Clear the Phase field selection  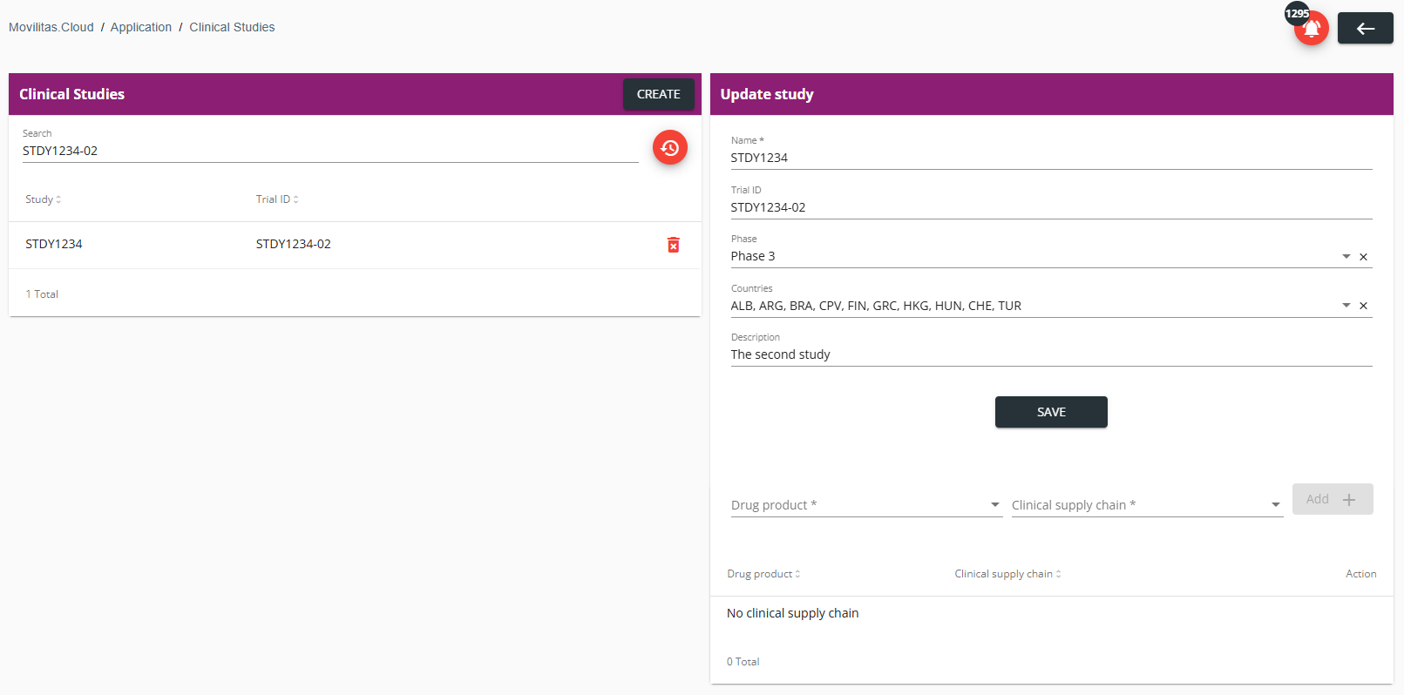[x=1363, y=257]
